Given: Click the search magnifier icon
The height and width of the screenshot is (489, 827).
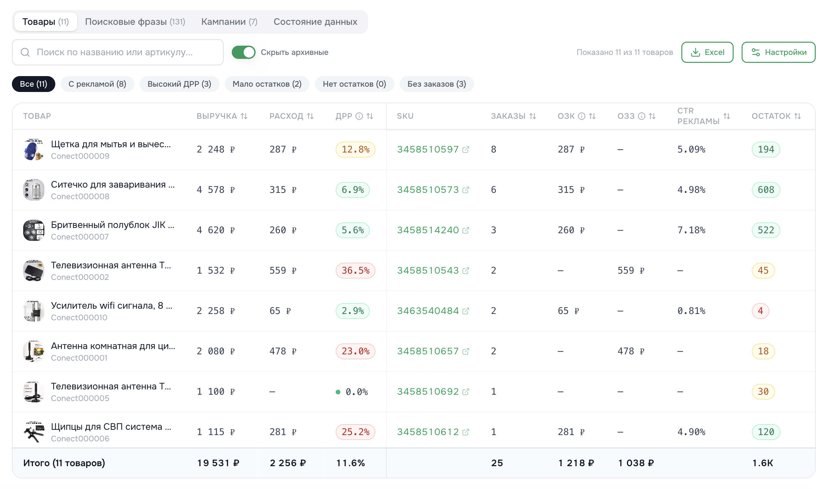Looking at the screenshot, I should point(25,52).
